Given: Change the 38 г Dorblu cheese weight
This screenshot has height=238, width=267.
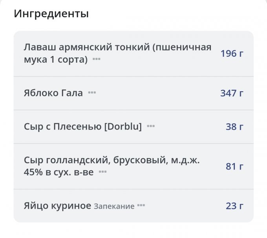Looking at the screenshot, I should coord(234,126).
